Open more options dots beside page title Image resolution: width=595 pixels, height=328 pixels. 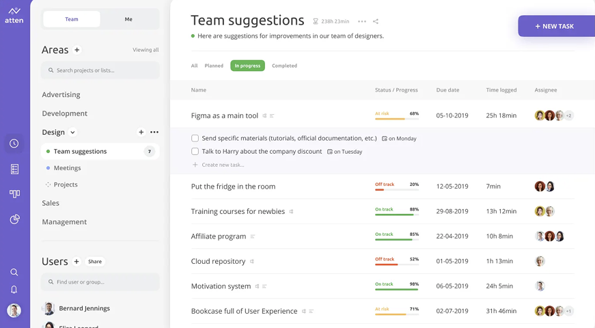[x=362, y=22]
